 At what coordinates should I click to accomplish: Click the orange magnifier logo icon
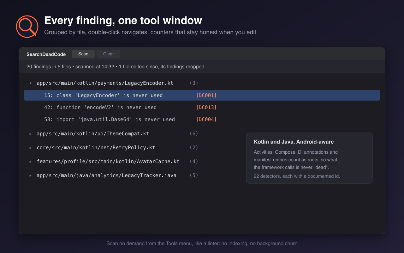point(27,26)
